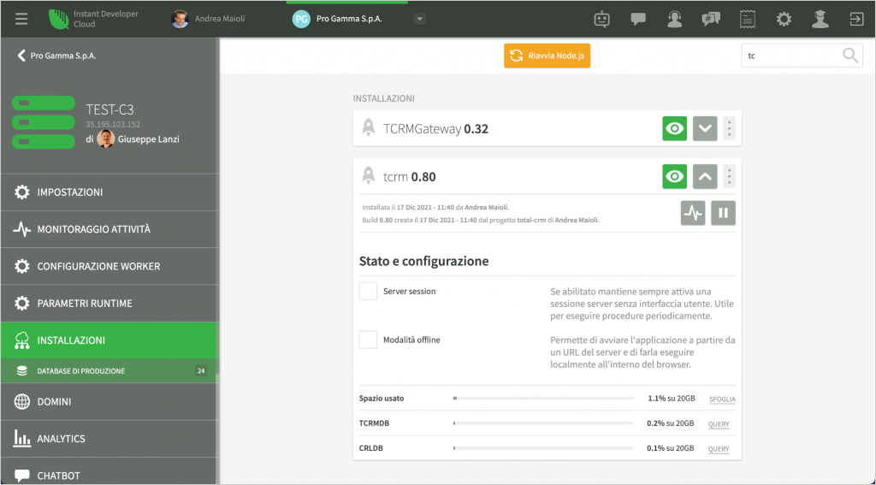The image size is (876, 485).
Task: Go back to Pro Gamma S.p.A.
Action: point(56,56)
